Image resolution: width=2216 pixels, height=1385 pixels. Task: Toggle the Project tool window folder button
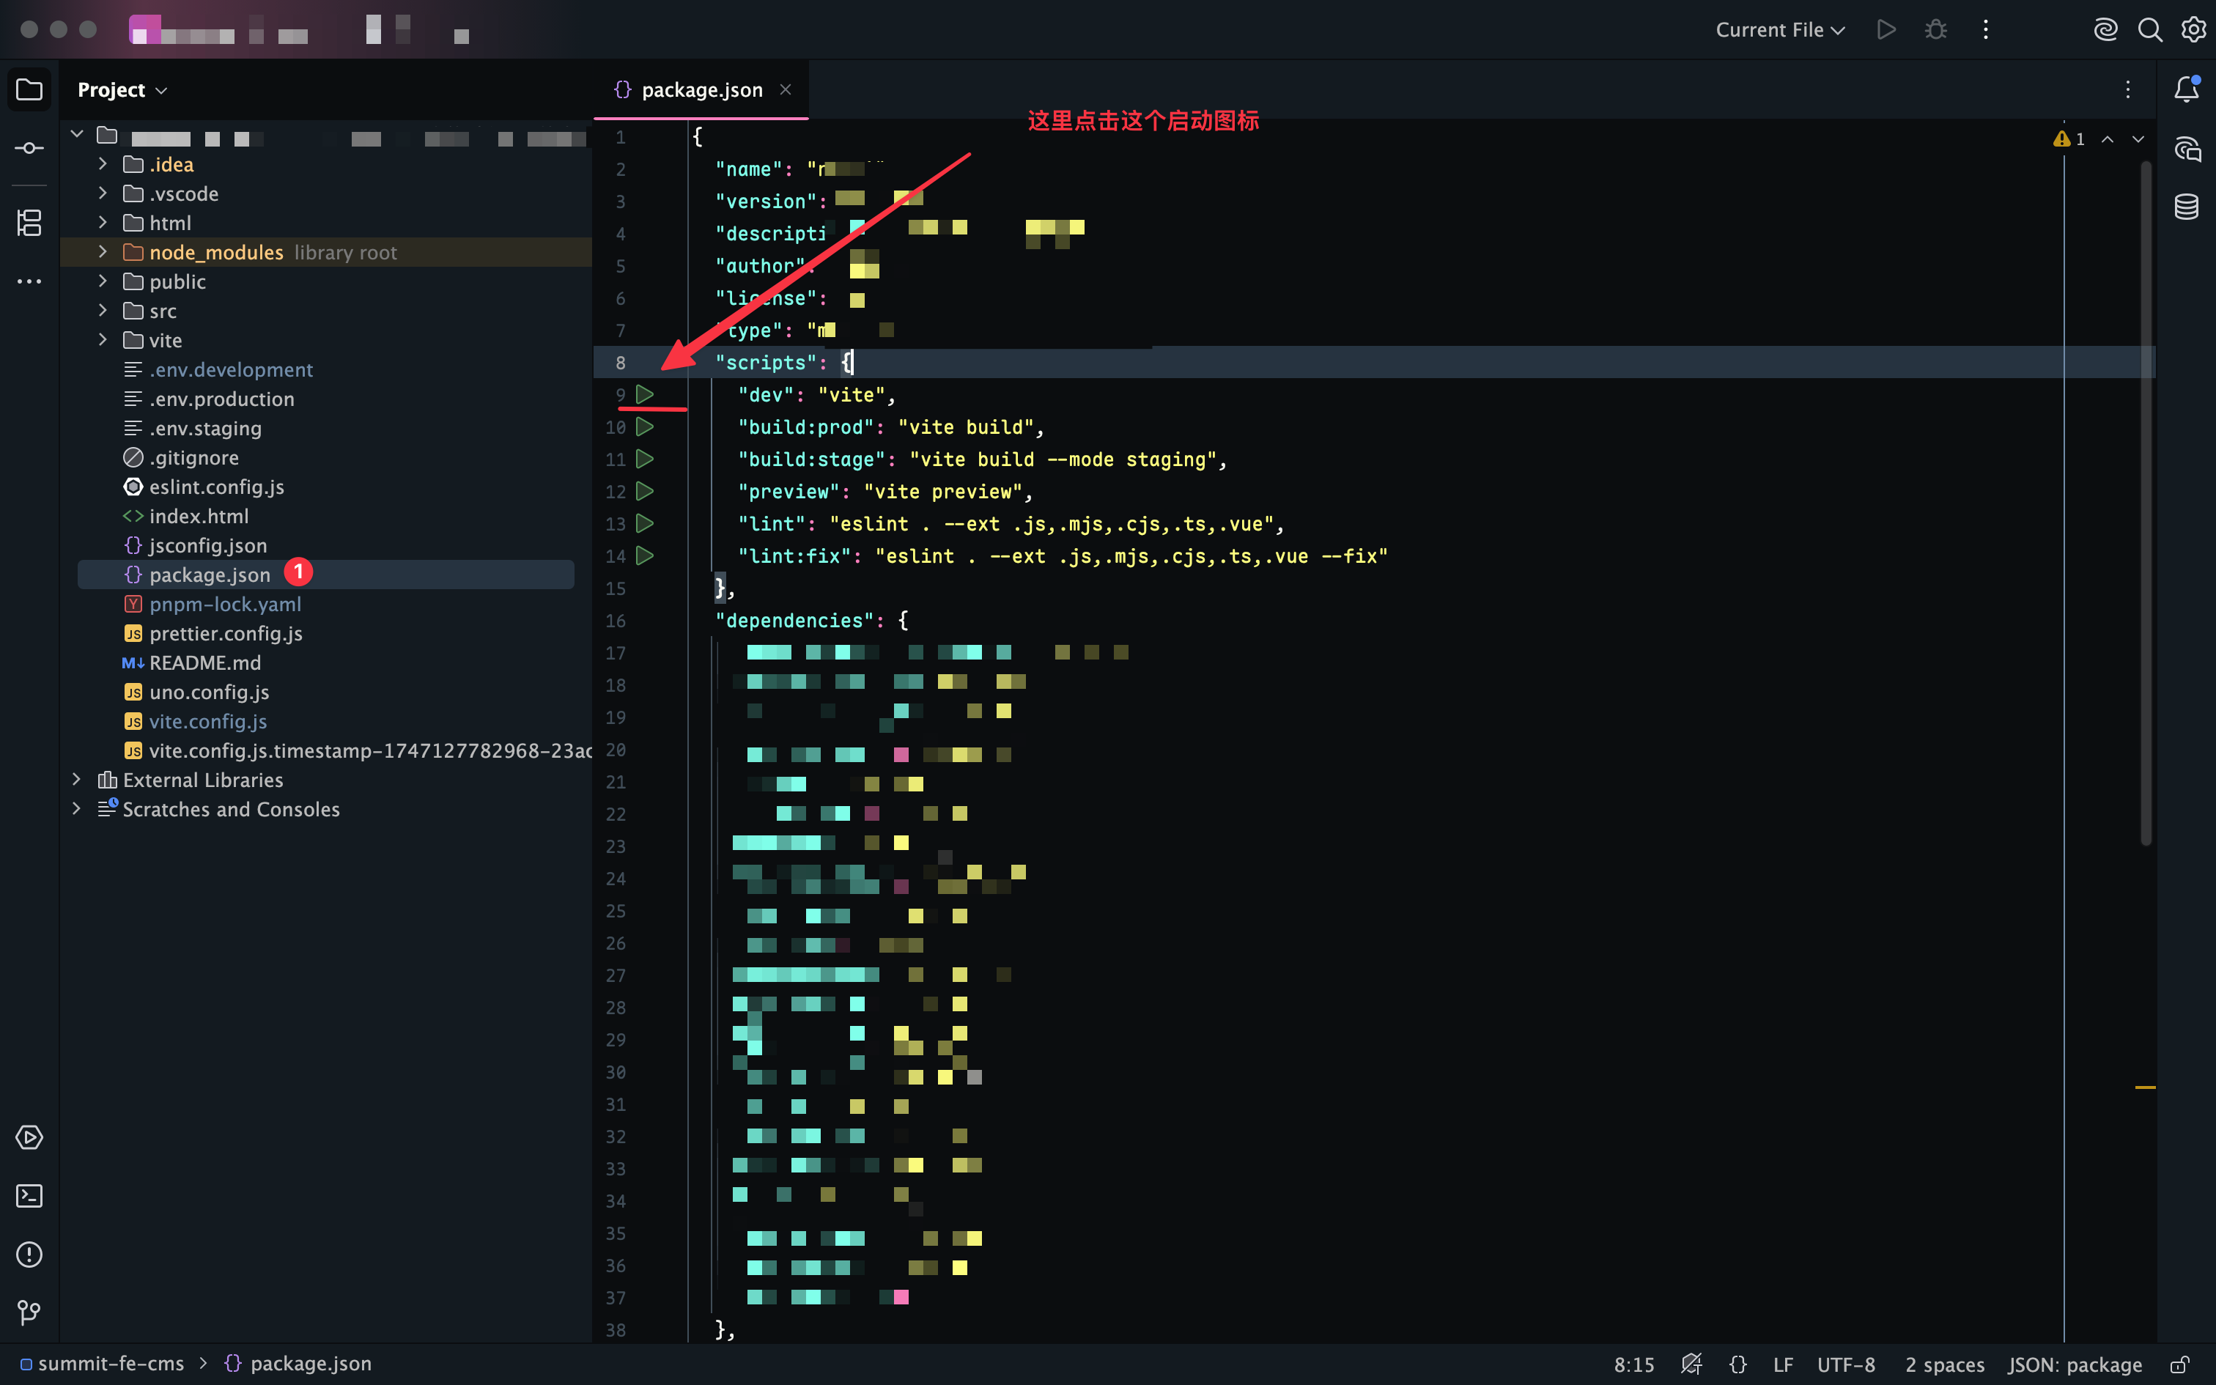[29, 89]
